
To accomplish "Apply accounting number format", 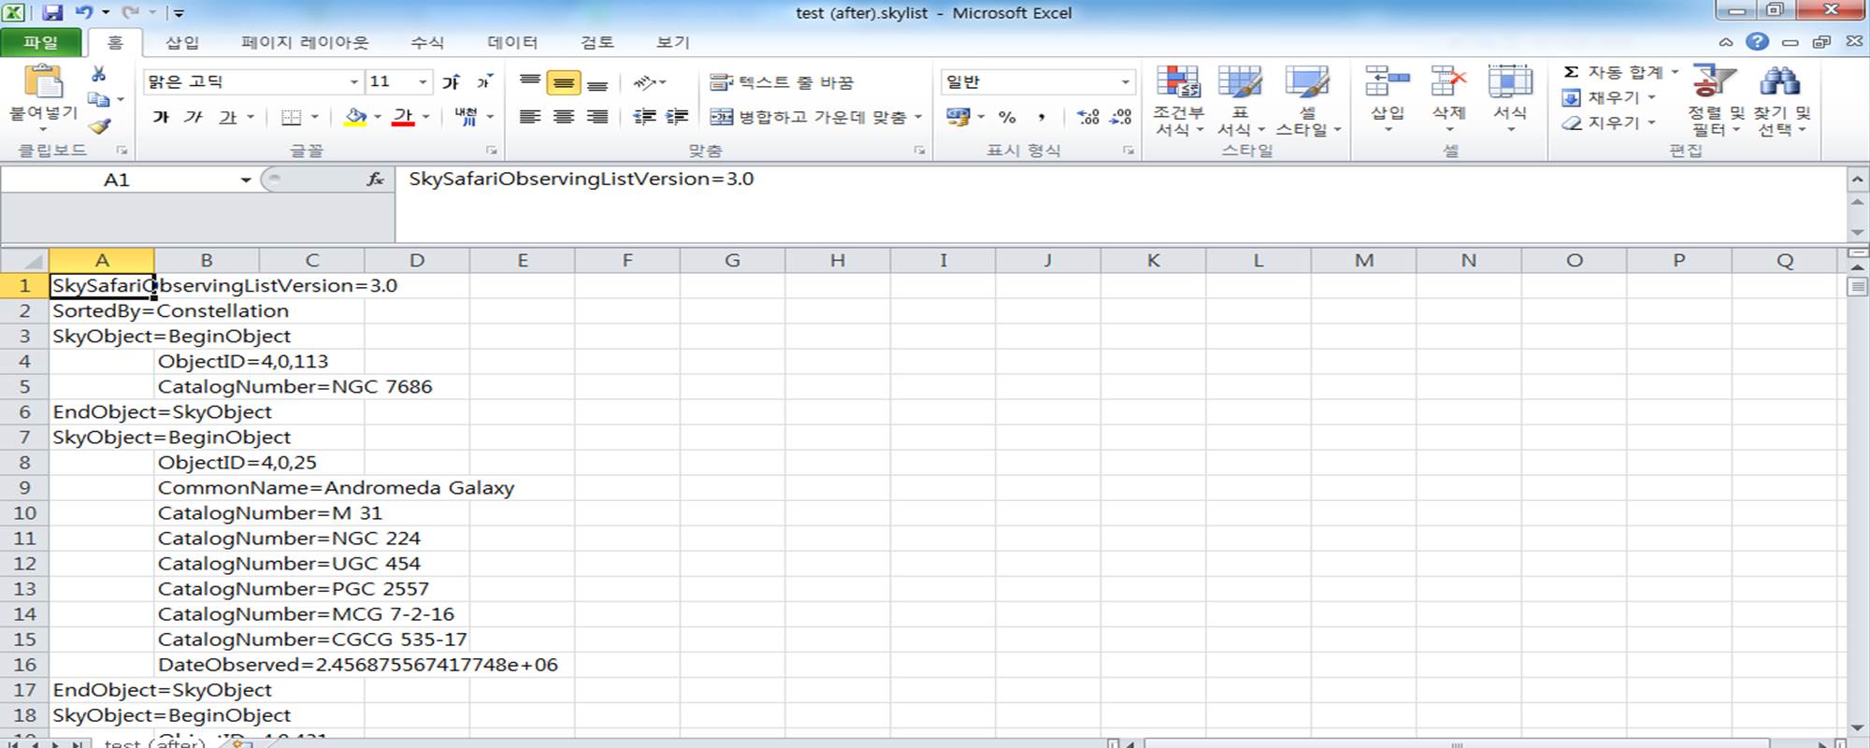I will (x=957, y=117).
